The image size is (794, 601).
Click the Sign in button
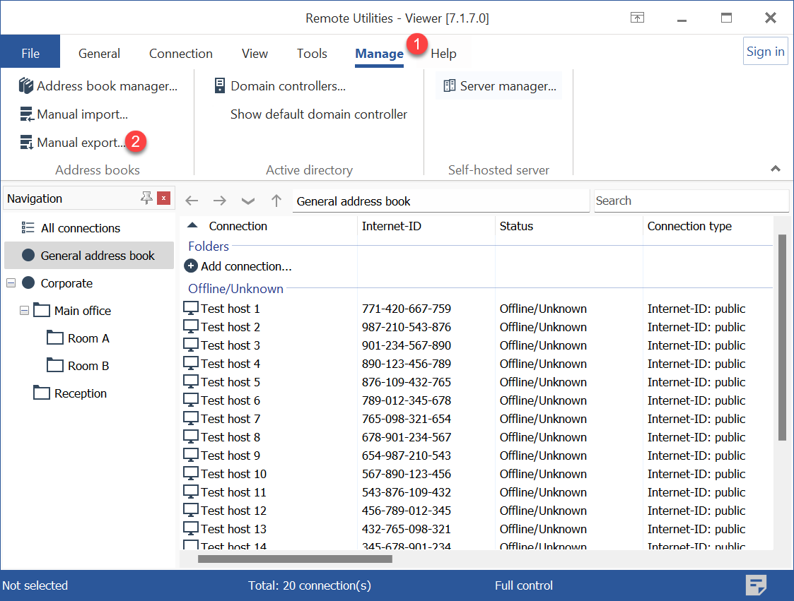766,52
